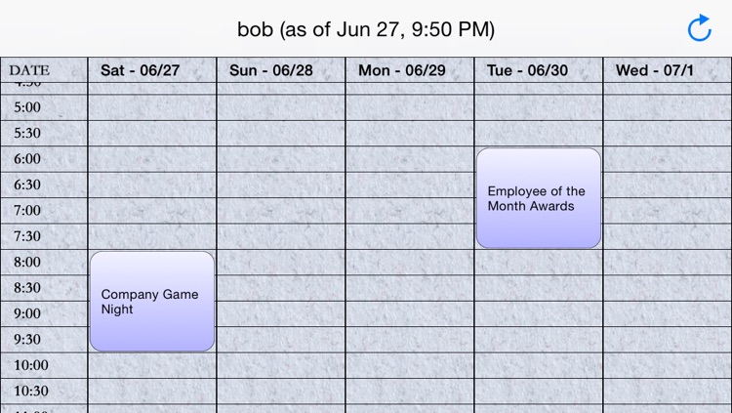Image resolution: width=732 pixels, height=413 pixels.
Task: Select the Mon - 06/29 column header
Action: point(401,70)
